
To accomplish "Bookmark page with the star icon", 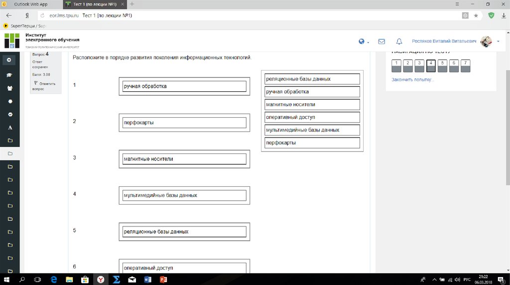I will [x=476, y=15].
